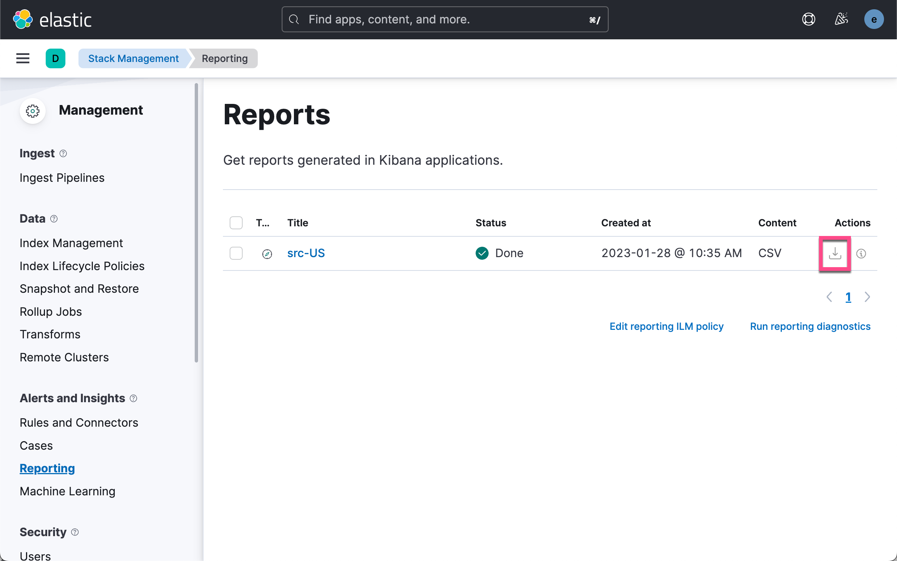Open report info for src-US
The image size is (897, 561).
(861, 253)
